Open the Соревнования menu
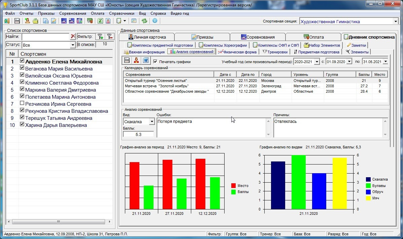Viewport: 403px width, 239px height. (72, 13)
